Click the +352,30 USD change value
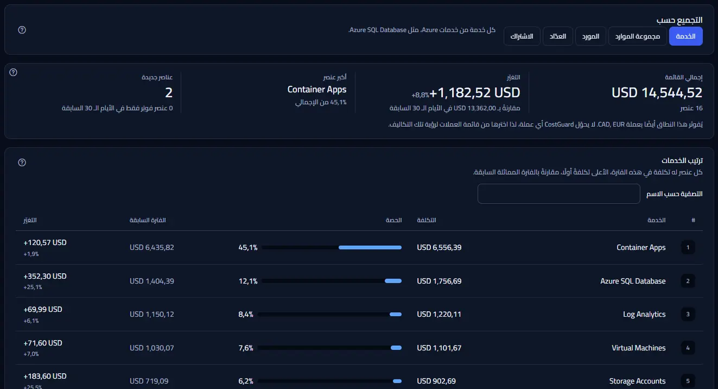 pos(45,277)
